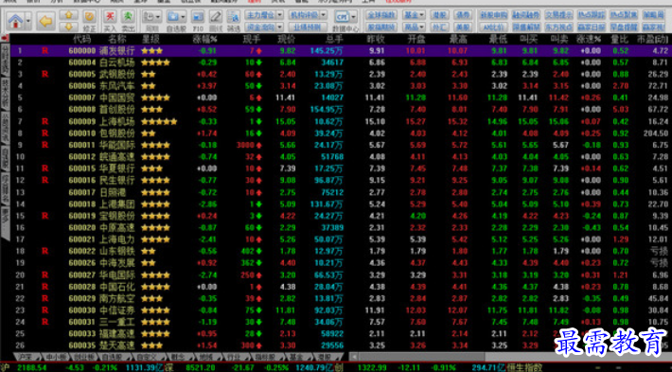672x372 pixels.
Task: Click the five-star rating of 上海机场
Action: (159, 122)
